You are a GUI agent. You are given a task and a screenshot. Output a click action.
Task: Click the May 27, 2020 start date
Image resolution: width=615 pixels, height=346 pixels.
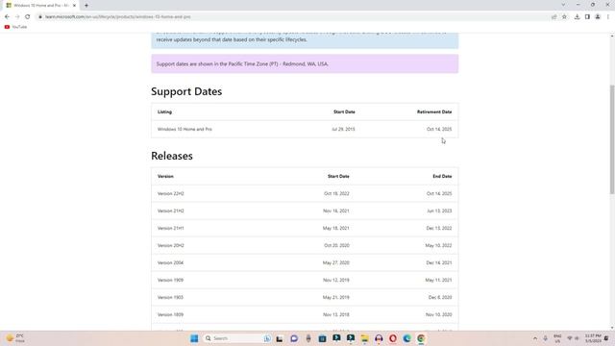[336, 262]
